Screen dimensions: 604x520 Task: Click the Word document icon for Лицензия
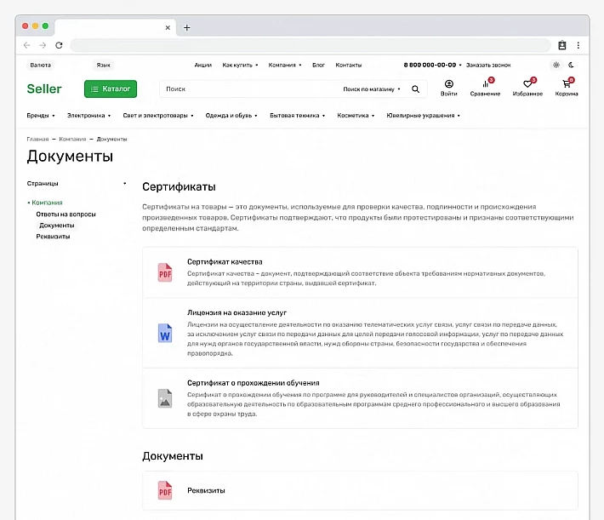click(x=164, y=333)
